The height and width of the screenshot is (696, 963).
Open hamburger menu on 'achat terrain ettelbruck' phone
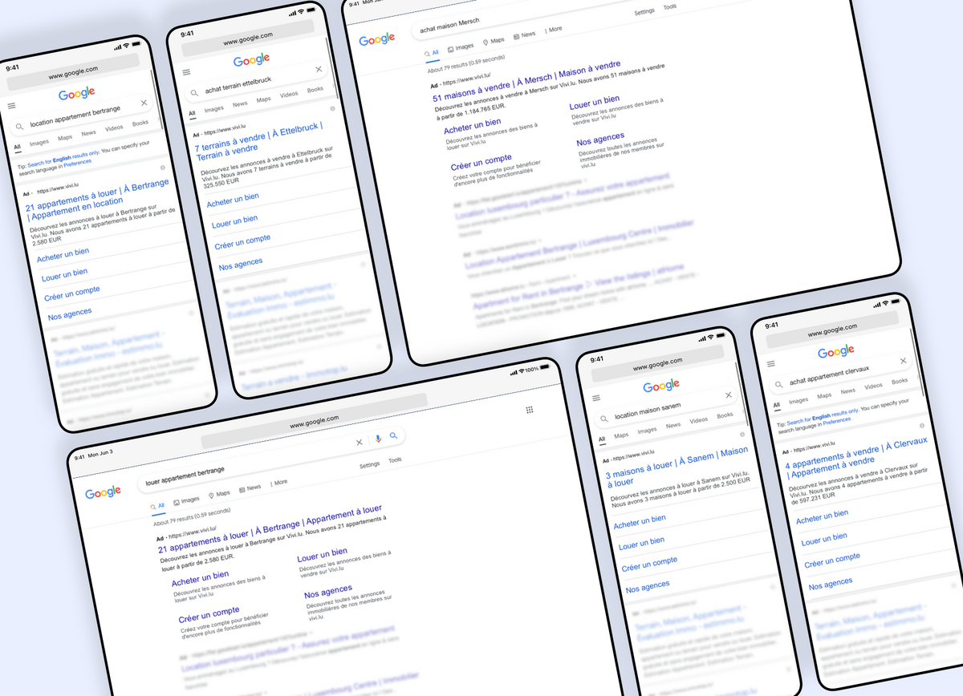[x=186, y=72]
